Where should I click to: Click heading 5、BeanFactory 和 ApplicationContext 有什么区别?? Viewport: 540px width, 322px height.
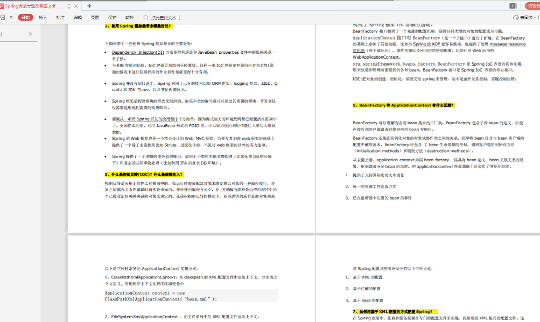pyautogui.click(x=403, y=105)
